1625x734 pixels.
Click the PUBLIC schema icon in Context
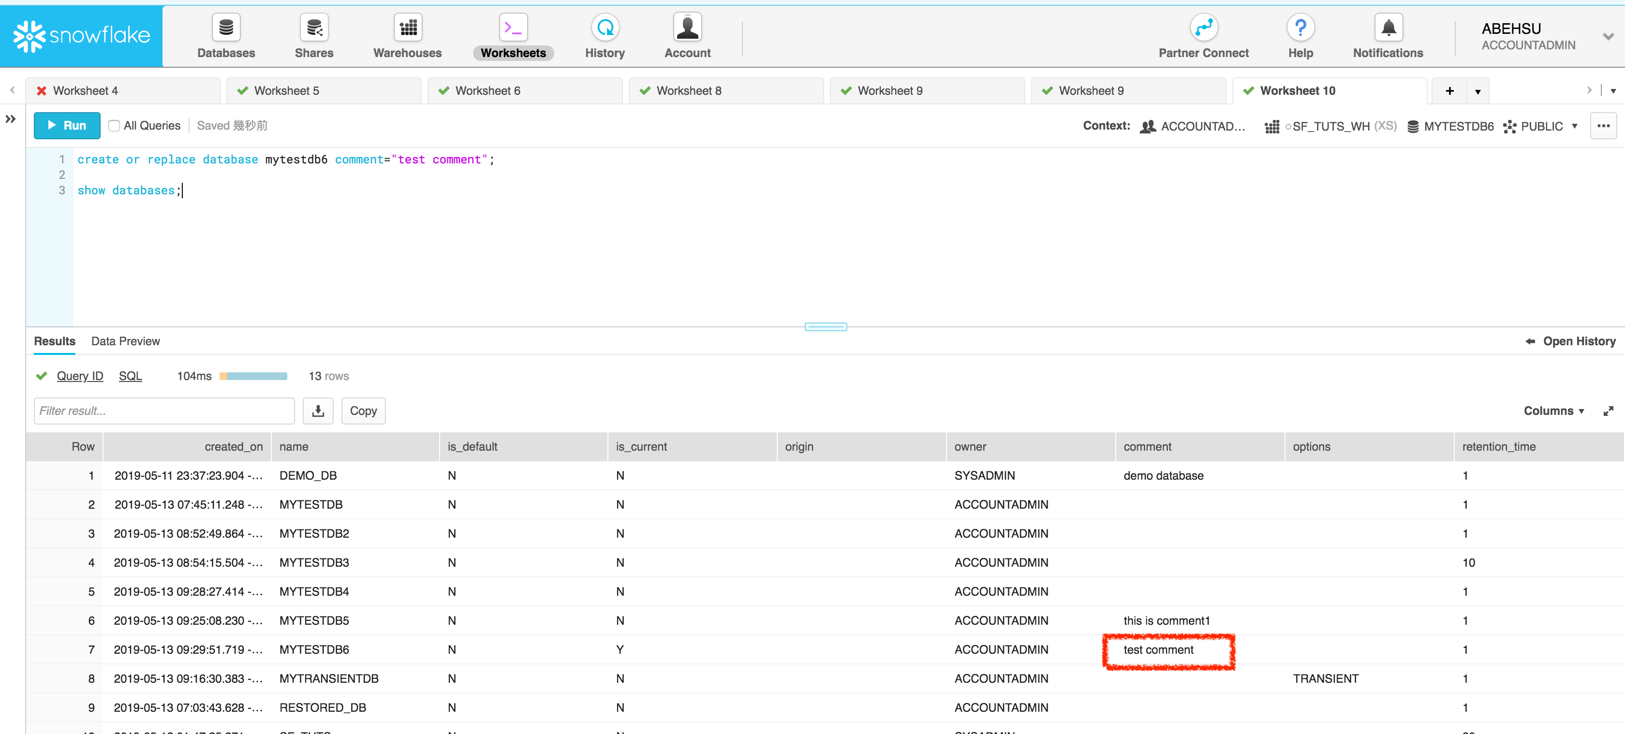pyautogui.click(x=1509, y=127)
